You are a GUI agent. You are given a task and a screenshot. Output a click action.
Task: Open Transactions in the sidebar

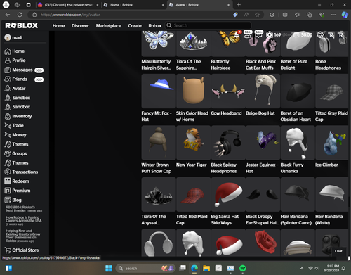coord(21,172)
